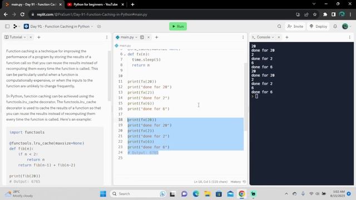Image resolution: width=356 pixels, height=200 pixels.
Task: Click the console input prompt
Action: pos(256,96)
